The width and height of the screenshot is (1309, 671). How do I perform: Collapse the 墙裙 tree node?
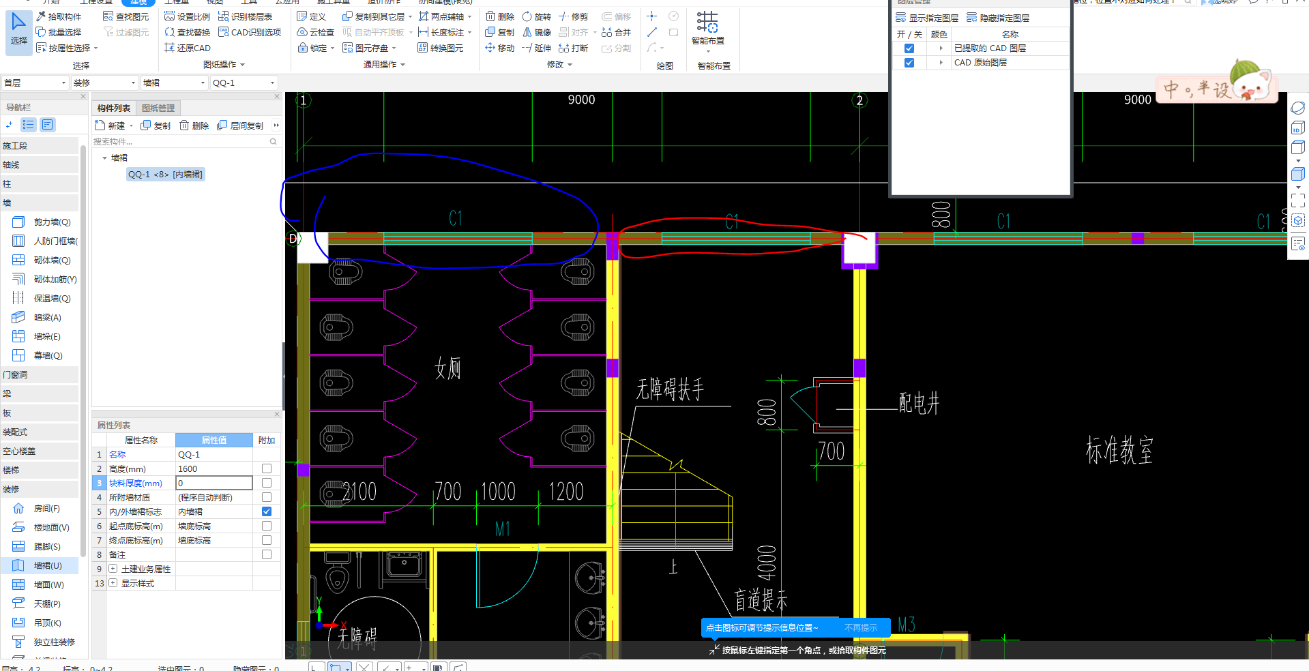[x=104, y=158]
